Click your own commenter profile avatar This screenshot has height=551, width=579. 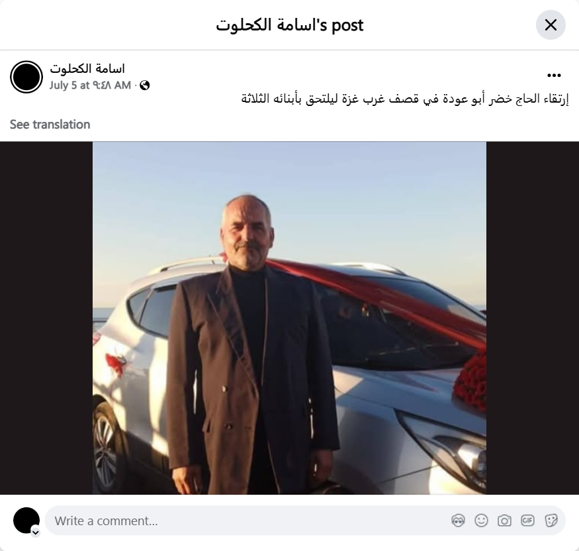click(x=26, y=521)
